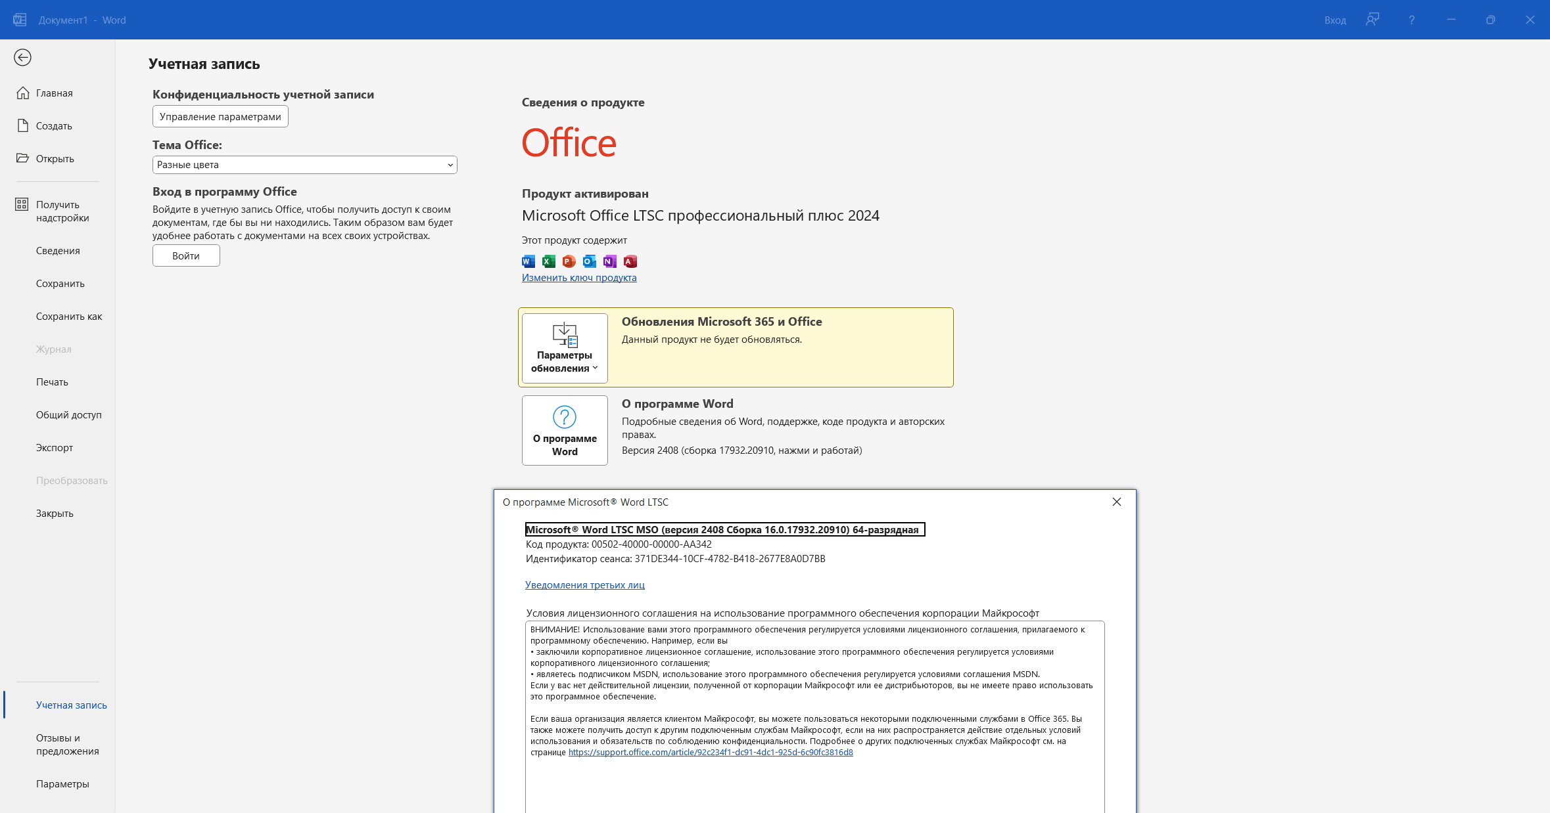Select Сохранить in the sidebar
The image size is (1550, 813).
(60, 283)
